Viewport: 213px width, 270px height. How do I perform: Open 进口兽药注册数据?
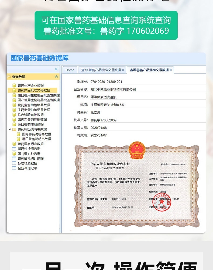tap(30, 124)
